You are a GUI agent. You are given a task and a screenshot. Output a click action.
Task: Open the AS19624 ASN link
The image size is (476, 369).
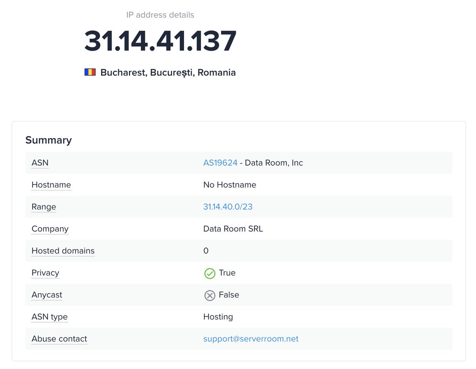tap(220, 163)
